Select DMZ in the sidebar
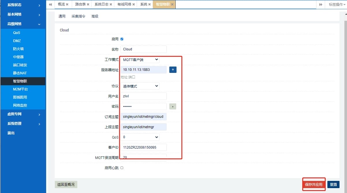The image size is (347, 193). point(17,41)
